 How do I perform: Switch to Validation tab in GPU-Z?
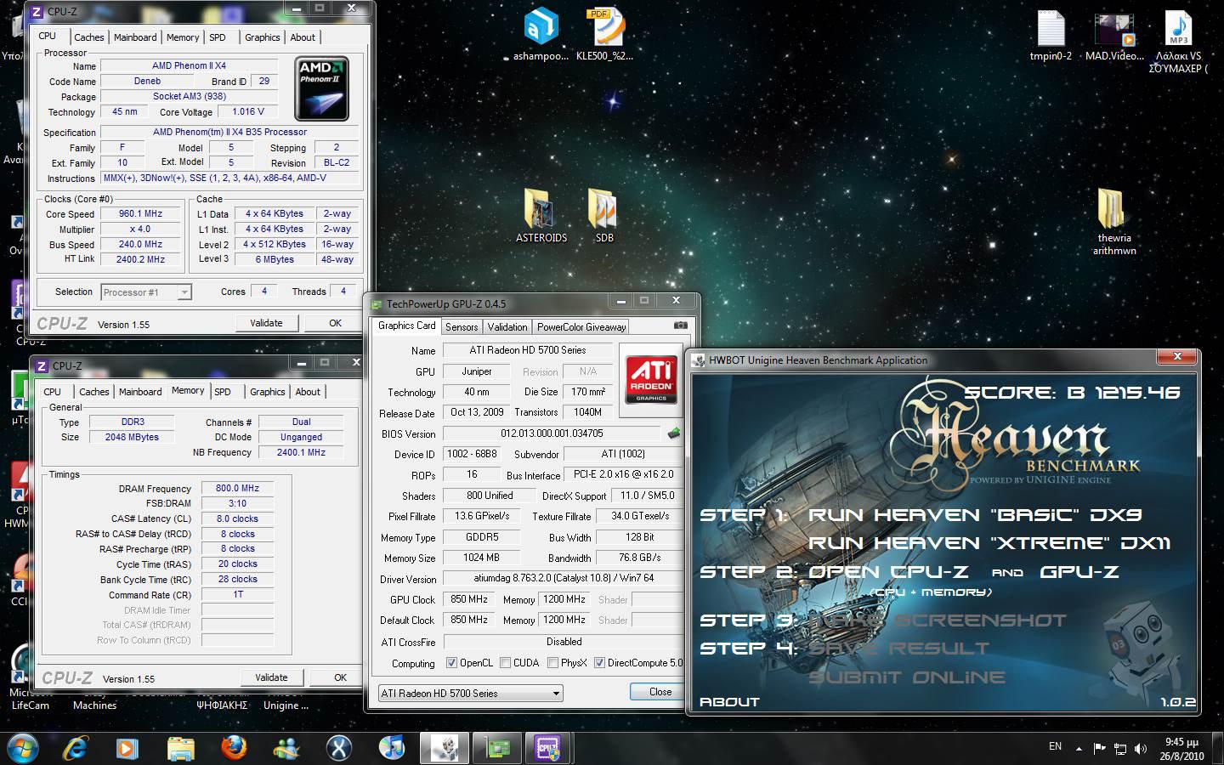click(507, 326)
